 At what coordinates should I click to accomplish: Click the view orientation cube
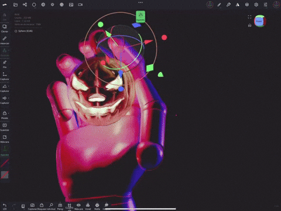(259, 21)
